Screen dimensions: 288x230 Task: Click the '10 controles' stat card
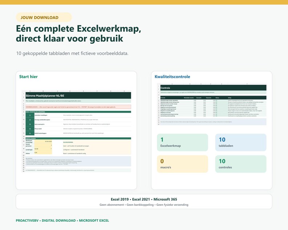pos(240,164)
